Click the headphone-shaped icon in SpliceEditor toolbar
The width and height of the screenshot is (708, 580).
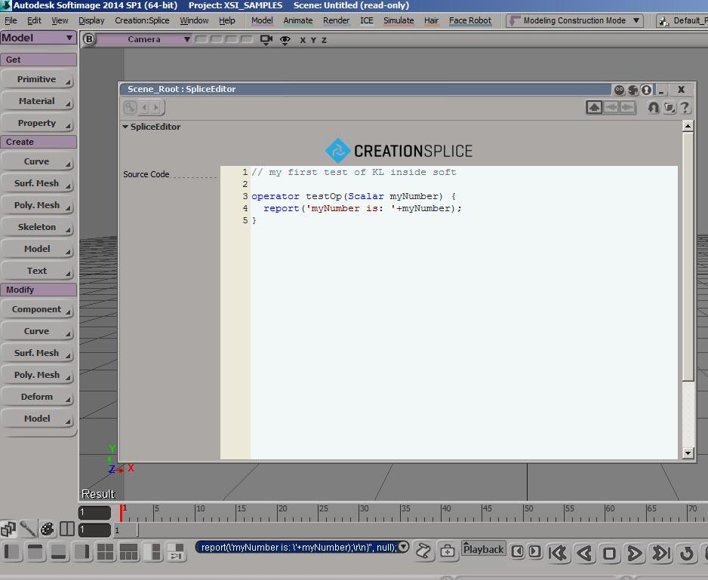pos(654,108)
